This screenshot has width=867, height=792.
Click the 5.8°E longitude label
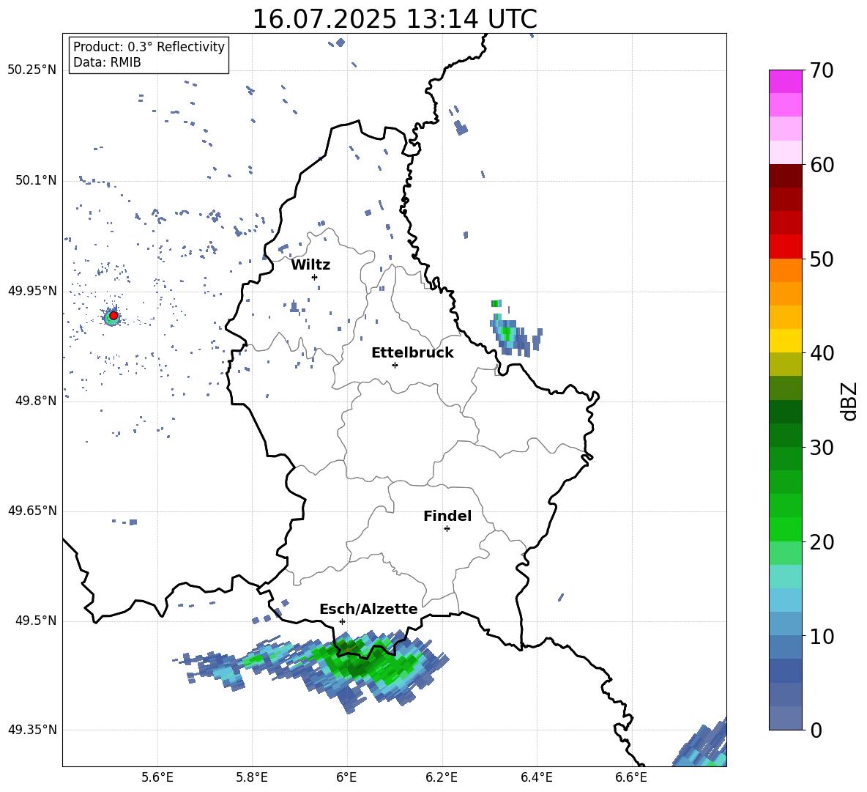[252, 777]
